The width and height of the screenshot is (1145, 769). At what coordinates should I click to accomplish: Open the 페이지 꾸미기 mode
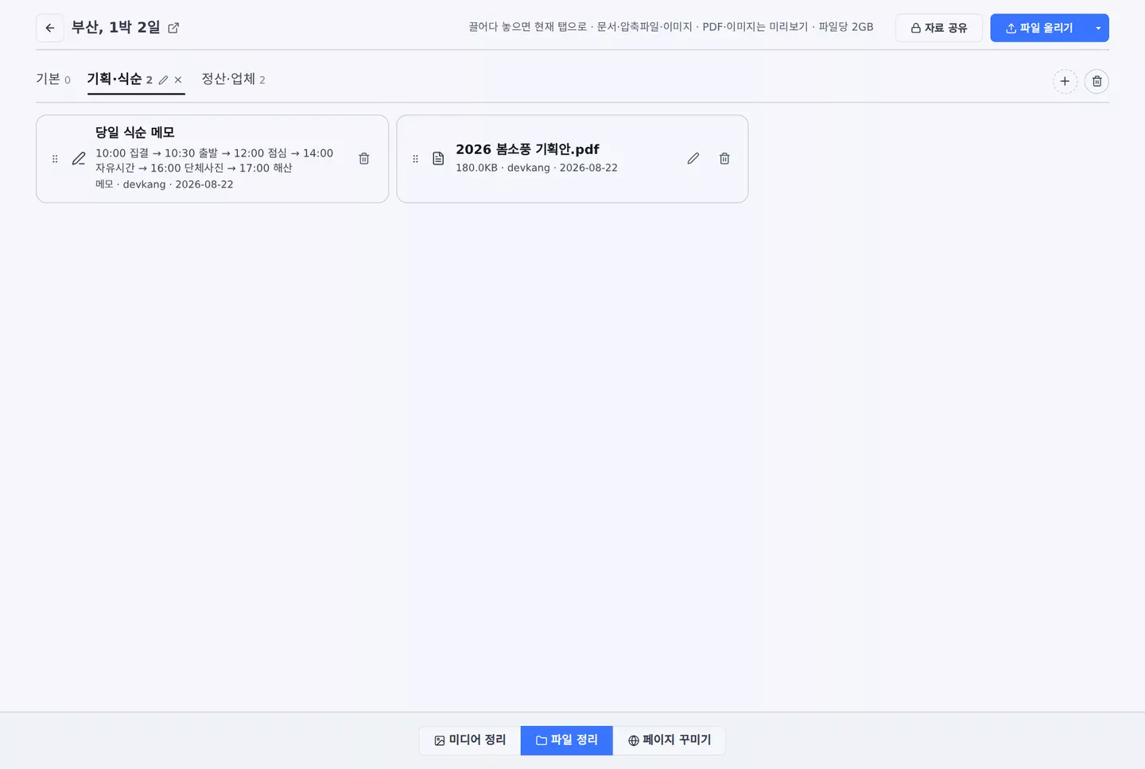click(x=670, y=740)
